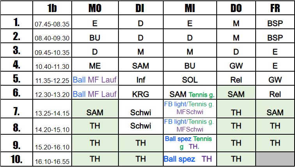Select row number 10 label

point(16,159)
